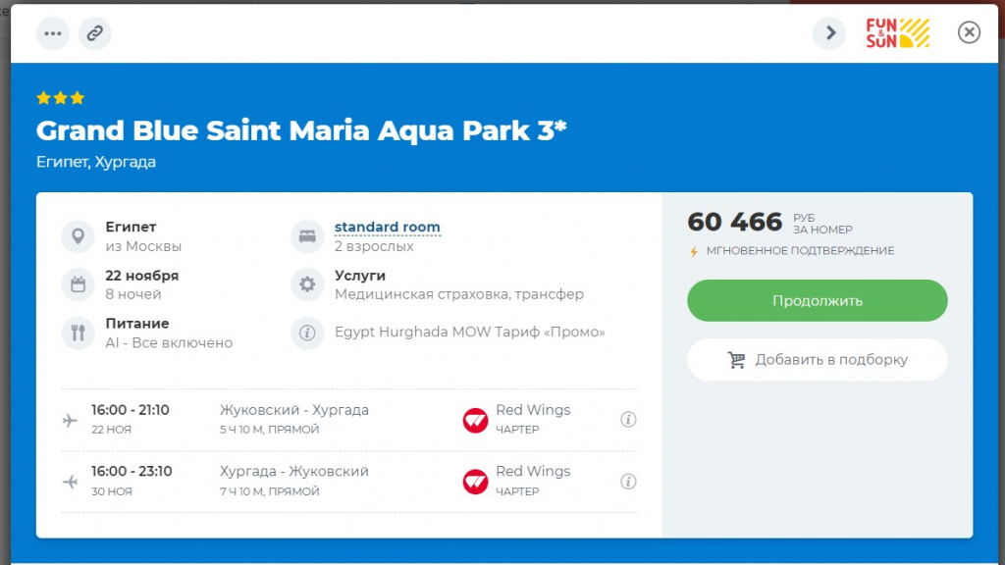Go to next tour with arrow button
This screenshot has height=565, width=1005.
pyautogui.click(x=829, y=33)
